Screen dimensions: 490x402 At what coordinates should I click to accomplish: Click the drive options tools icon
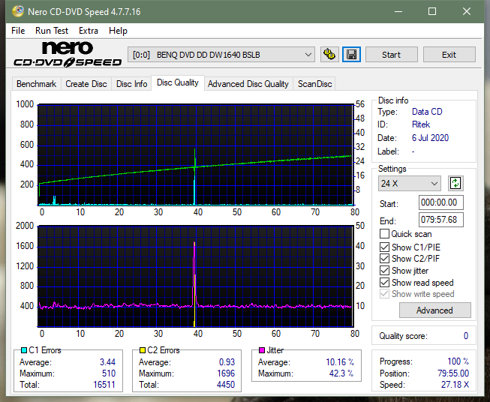pos(329,55)
